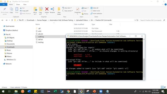This screenshot has width=167, height=94.
Task: Open 3D Objects in navigation pane
Action: 10,38
